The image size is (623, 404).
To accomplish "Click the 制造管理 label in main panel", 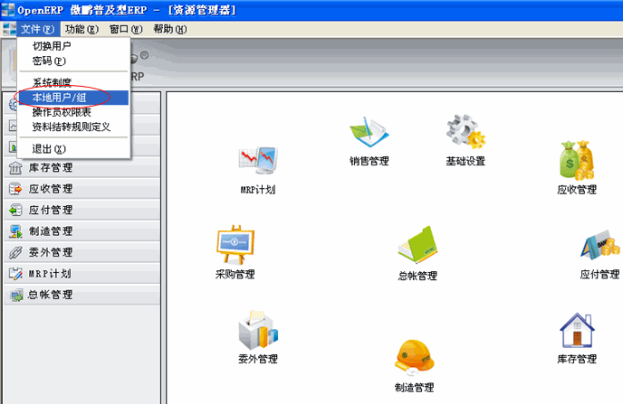I will [x=415, y=388].
